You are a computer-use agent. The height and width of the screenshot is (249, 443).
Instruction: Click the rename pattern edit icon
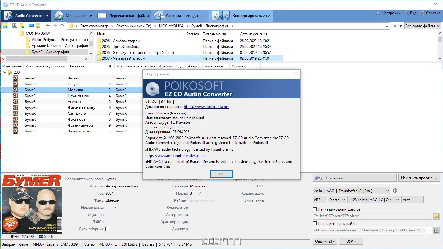(x=436, y=230)
